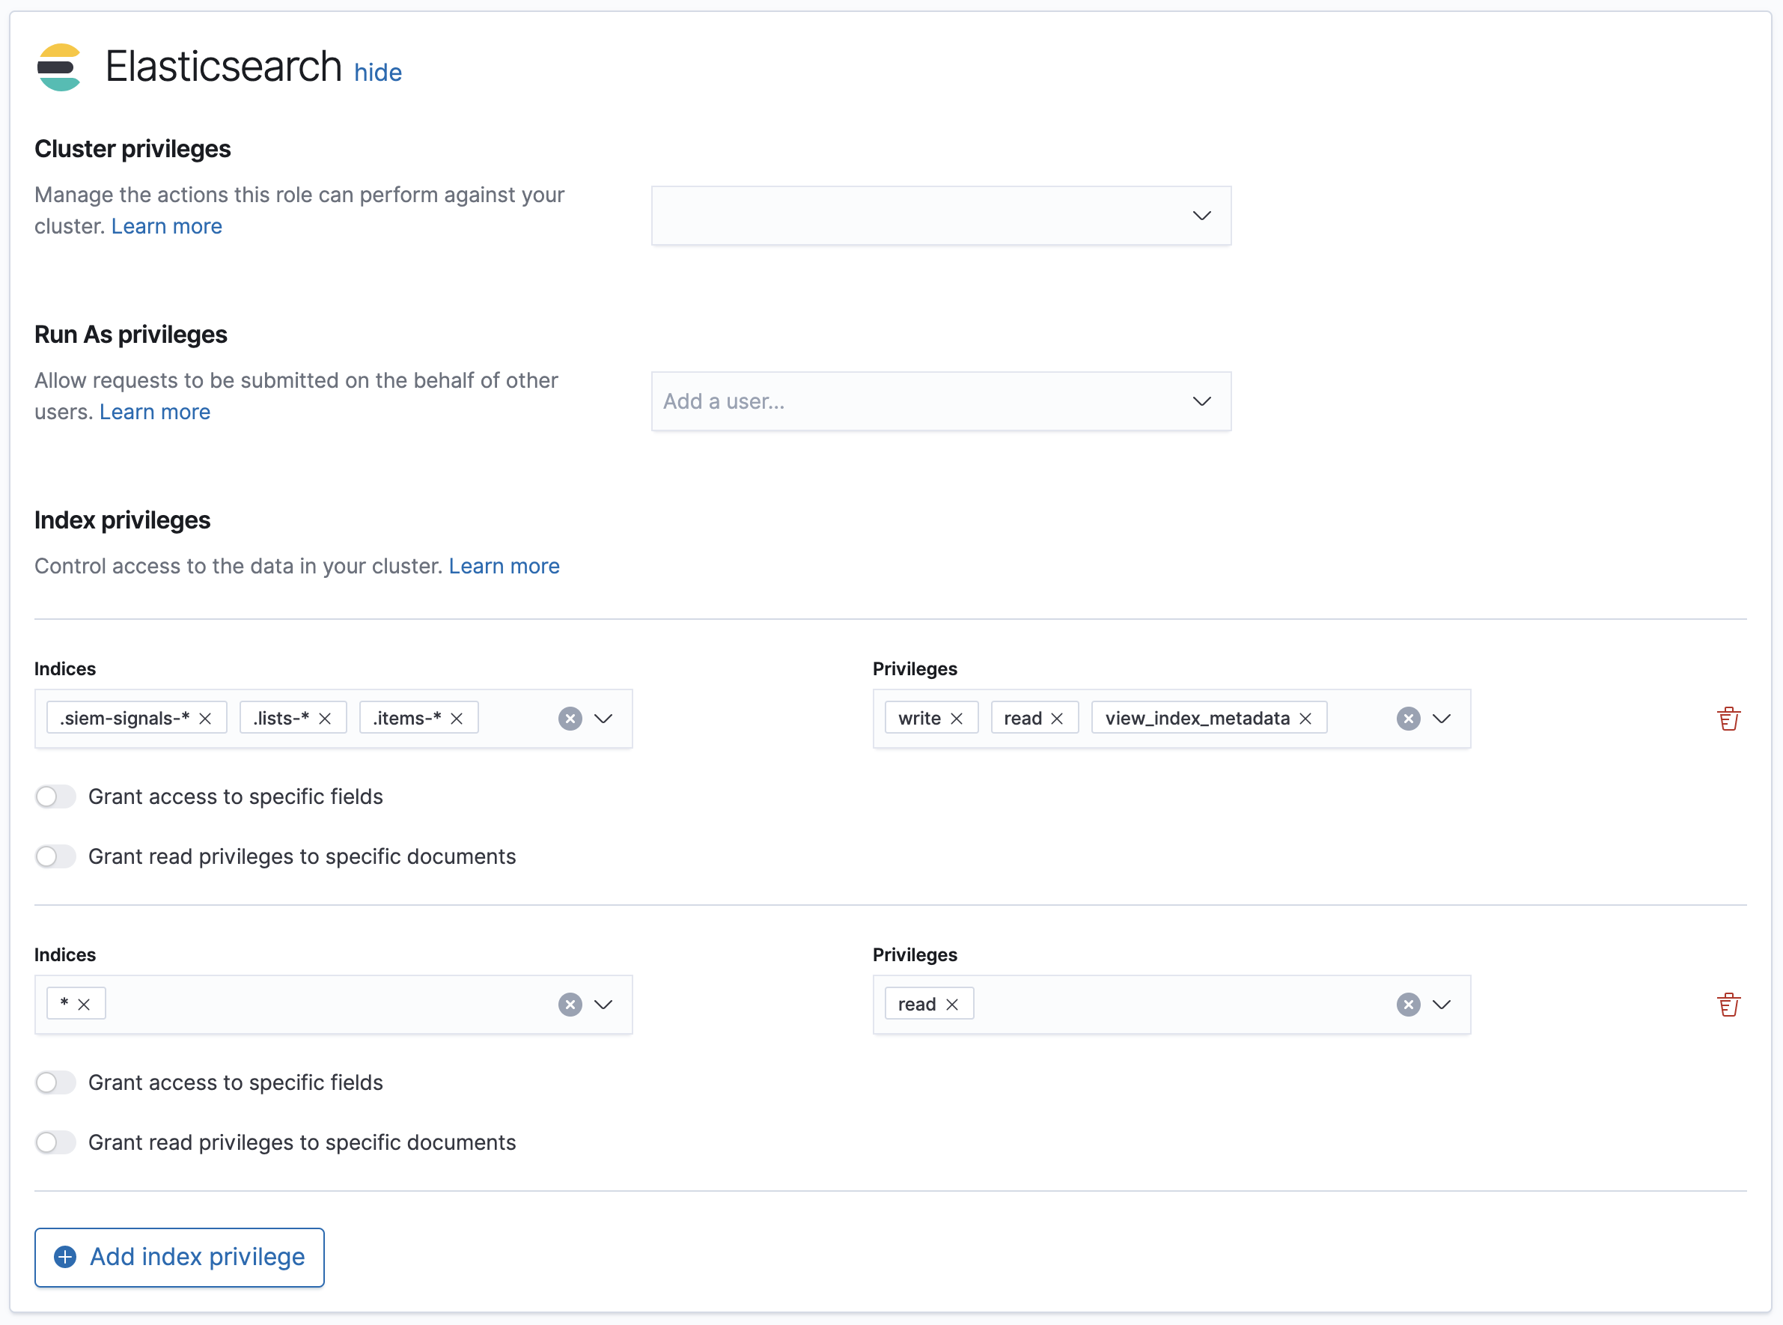Screen dimensions: 1783x1325
Task: Delete the first index privilege row
Action: [1728, 719]
